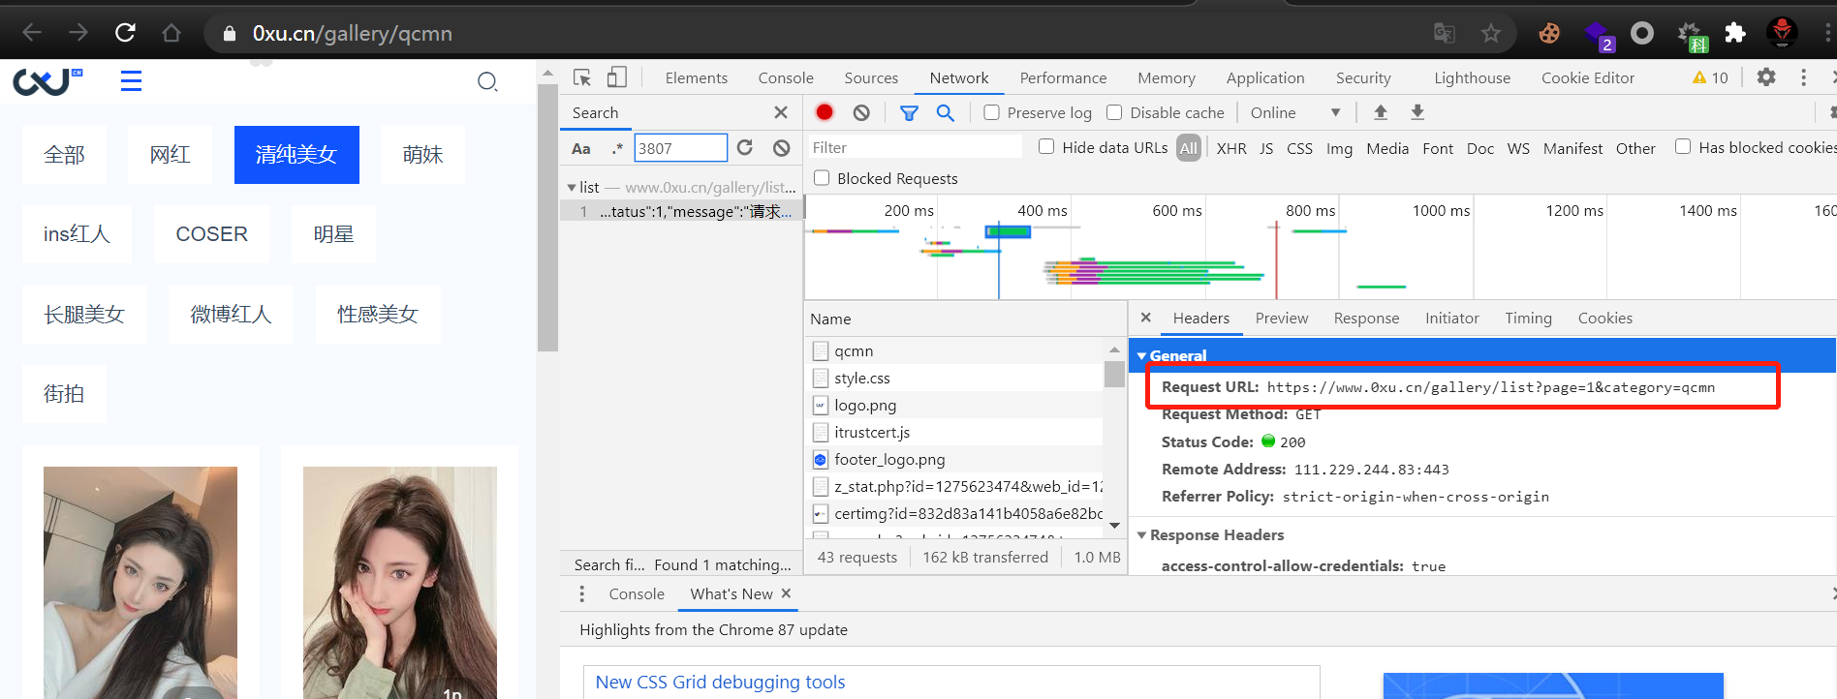Go to browser home page icon
The width and height of the screenshot is (1837, 699).
171,33
